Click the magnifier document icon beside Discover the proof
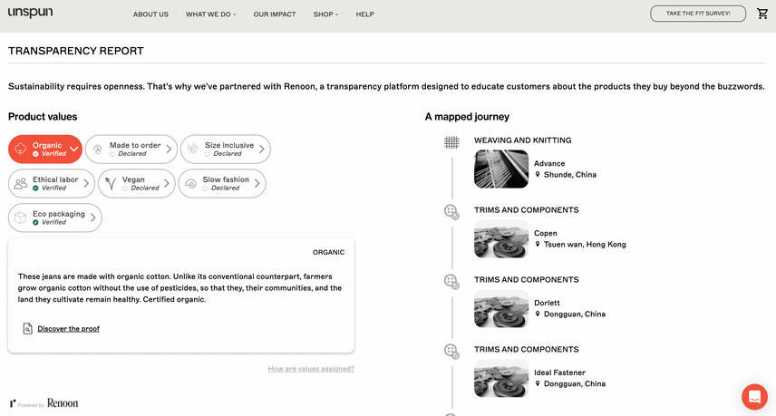Screen dimensions: 776x416 [x=28, y=328]
